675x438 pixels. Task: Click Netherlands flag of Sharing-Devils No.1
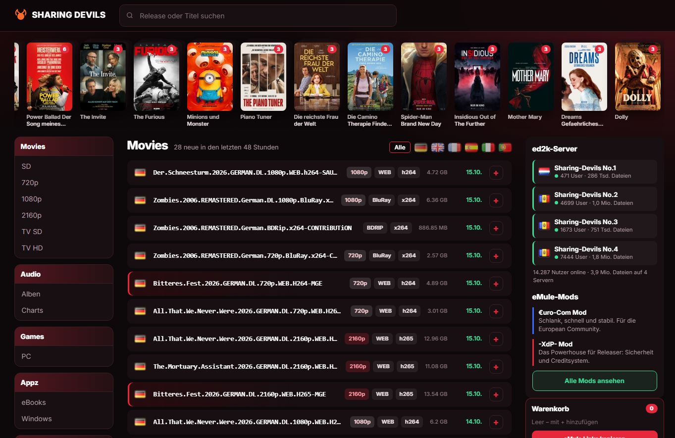(544, 172)
